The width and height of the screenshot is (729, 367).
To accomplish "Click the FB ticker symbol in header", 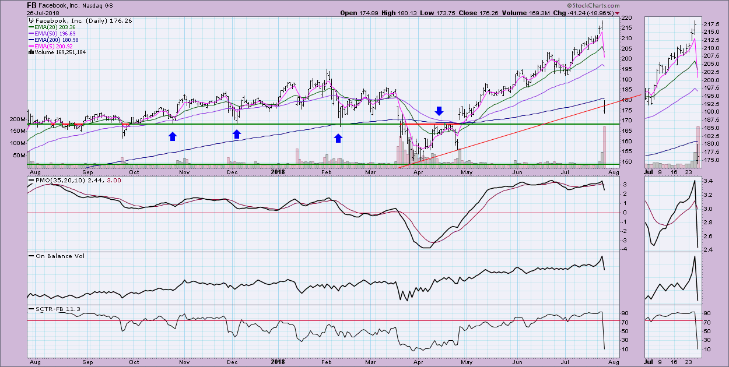I will pos(33,5).
